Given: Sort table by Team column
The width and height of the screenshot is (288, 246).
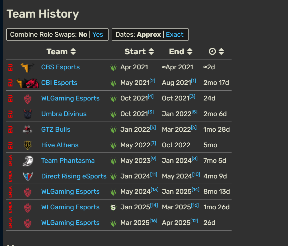Looking at the screenshot, I should tap(73, 52).
